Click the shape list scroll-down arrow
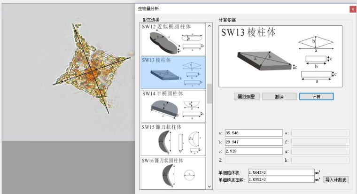 [x=210, y=186]
